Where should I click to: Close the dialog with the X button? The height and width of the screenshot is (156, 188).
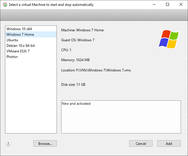click(181, 5)
